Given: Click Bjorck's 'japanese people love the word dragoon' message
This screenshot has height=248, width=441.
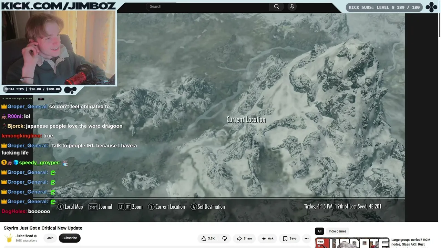Looking at the screenshot, I should click(74, 126).
